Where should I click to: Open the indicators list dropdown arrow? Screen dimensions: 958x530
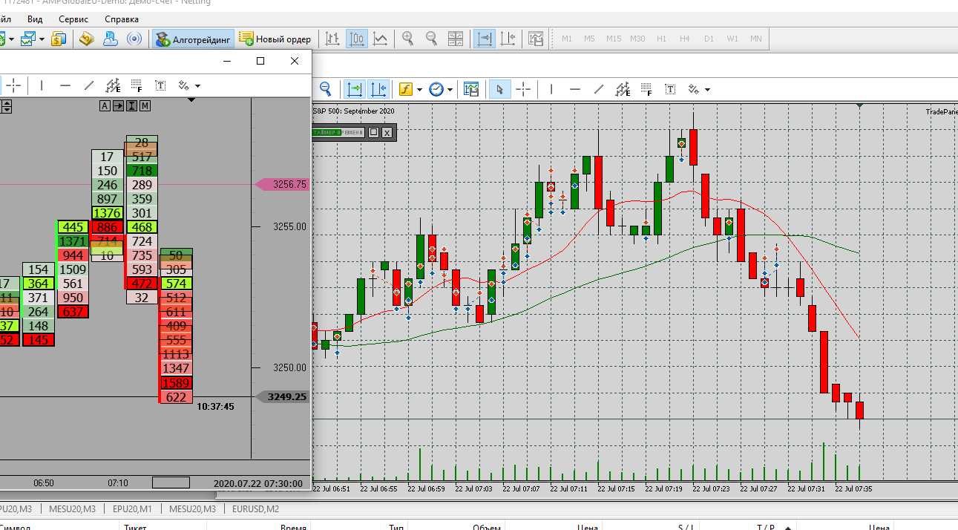[419, 90]
